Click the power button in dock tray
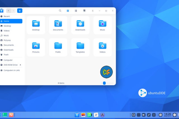 [x=175, y=115]
